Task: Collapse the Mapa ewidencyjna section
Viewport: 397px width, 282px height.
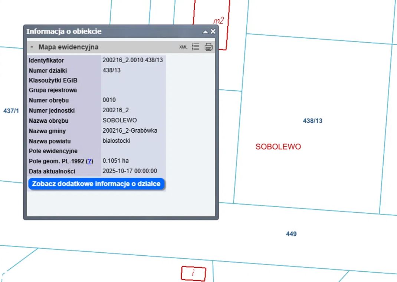Action: (x=32, y=47)
